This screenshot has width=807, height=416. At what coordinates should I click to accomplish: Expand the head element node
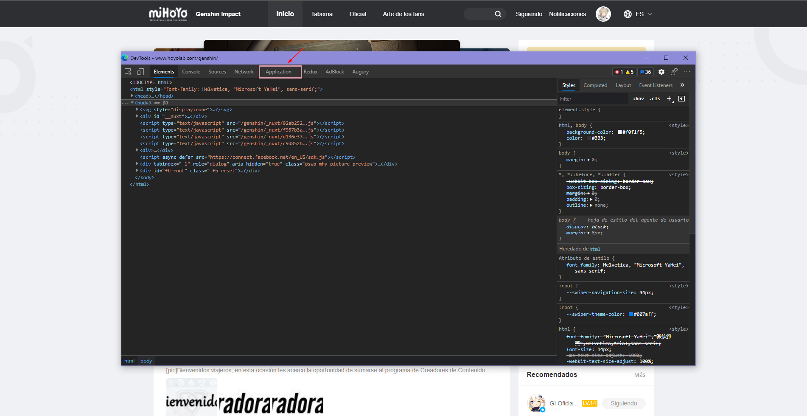click(x=132, y=96)
